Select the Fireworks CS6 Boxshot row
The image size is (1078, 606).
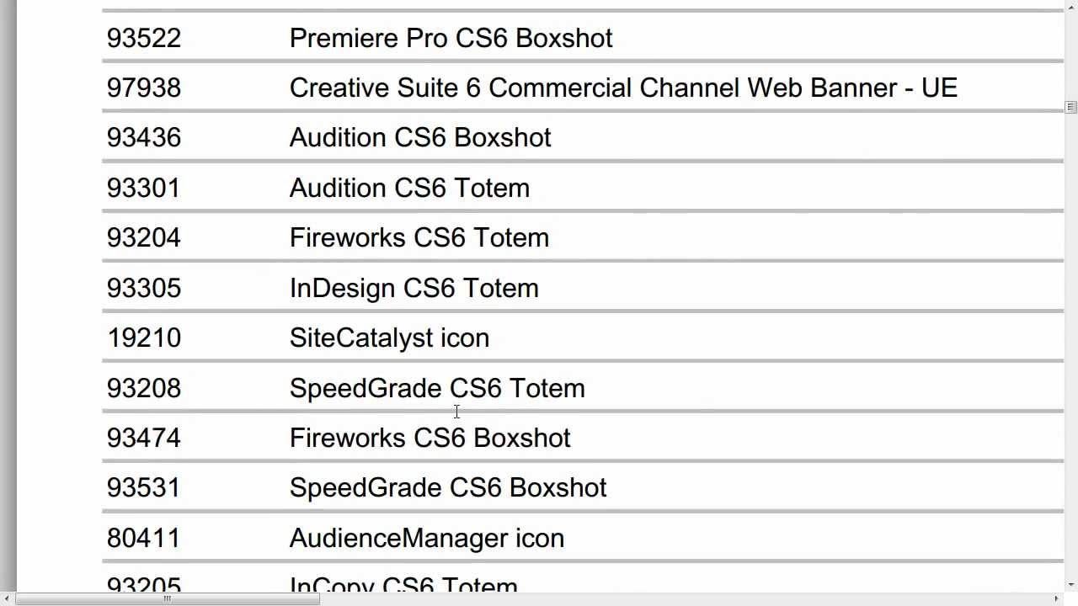click(430, 438)
